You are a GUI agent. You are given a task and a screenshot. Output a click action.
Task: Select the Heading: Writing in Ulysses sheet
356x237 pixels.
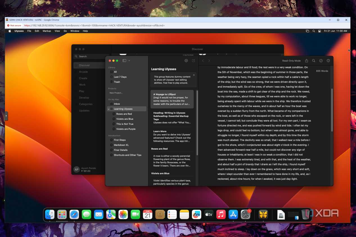click(x=172, y=118)
